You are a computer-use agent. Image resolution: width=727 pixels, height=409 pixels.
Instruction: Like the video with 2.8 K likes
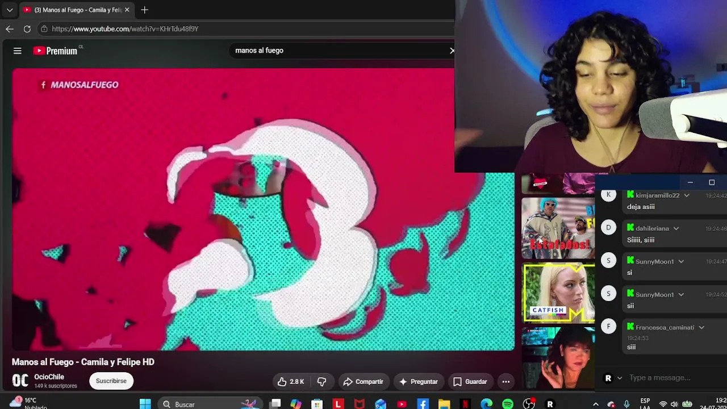tap(290, 382)
